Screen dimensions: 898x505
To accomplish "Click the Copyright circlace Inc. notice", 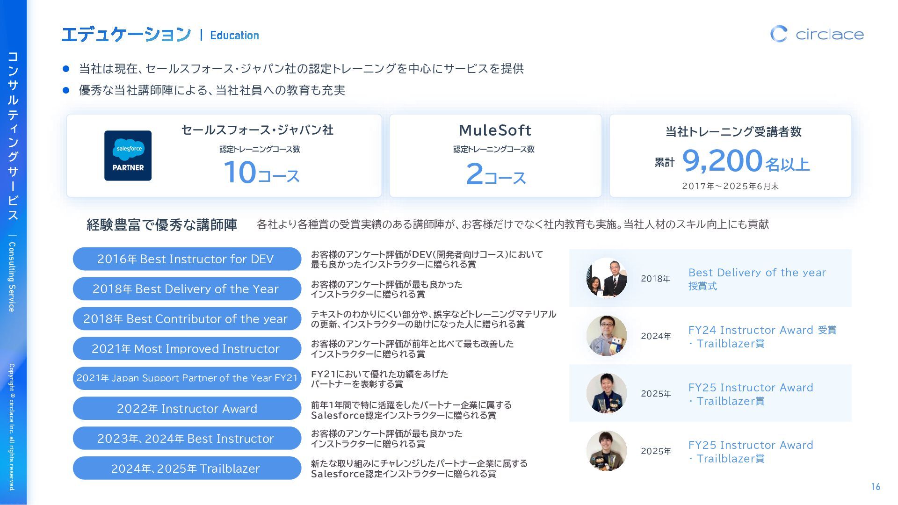I will tap(12, 427).
